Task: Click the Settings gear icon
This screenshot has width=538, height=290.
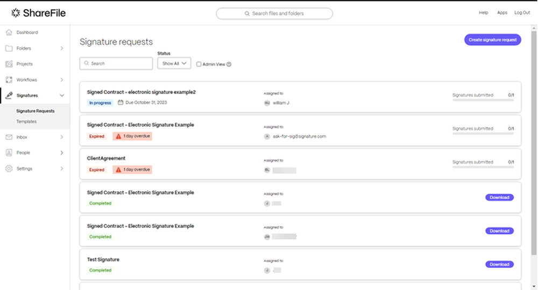Action: pos(9,169)
